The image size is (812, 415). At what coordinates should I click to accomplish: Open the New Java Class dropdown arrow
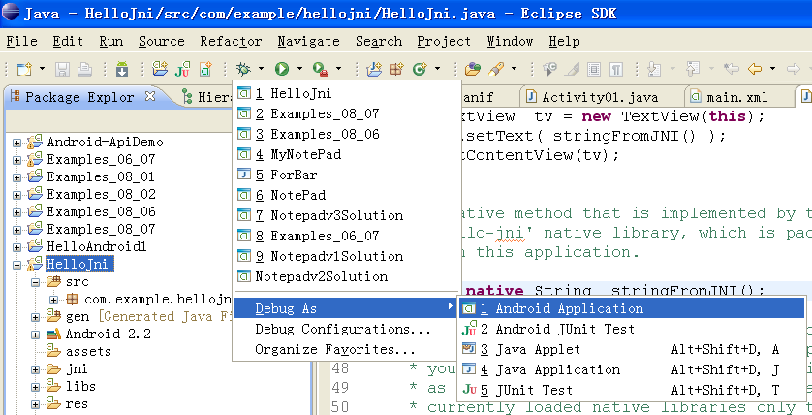click(438, 69)
